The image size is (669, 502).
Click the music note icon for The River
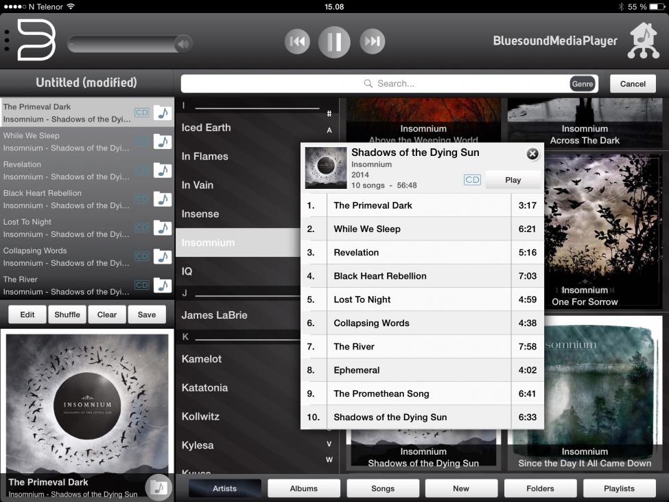(x=163, y=285)
